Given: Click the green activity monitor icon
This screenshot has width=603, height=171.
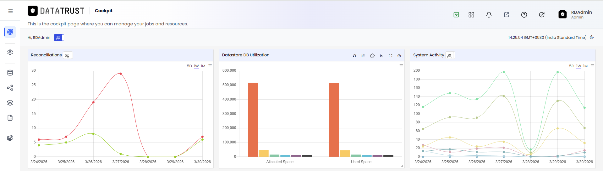Looking at the screenshot, I should click(x=456, y=15).
